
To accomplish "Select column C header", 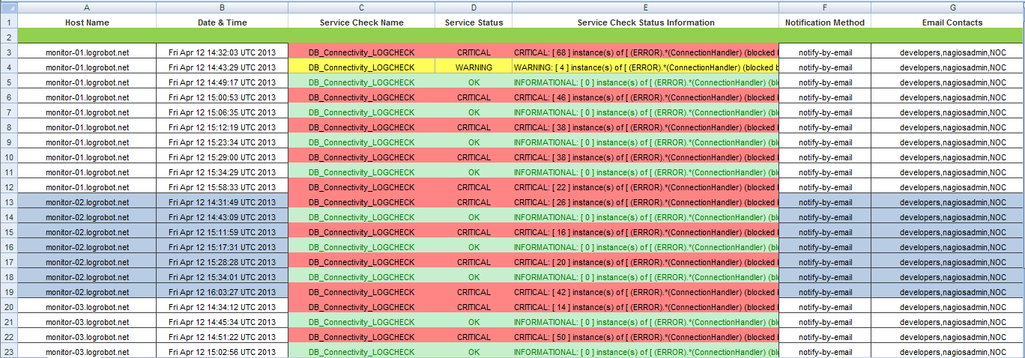I will pyautogui.click(x=361, y=7).
